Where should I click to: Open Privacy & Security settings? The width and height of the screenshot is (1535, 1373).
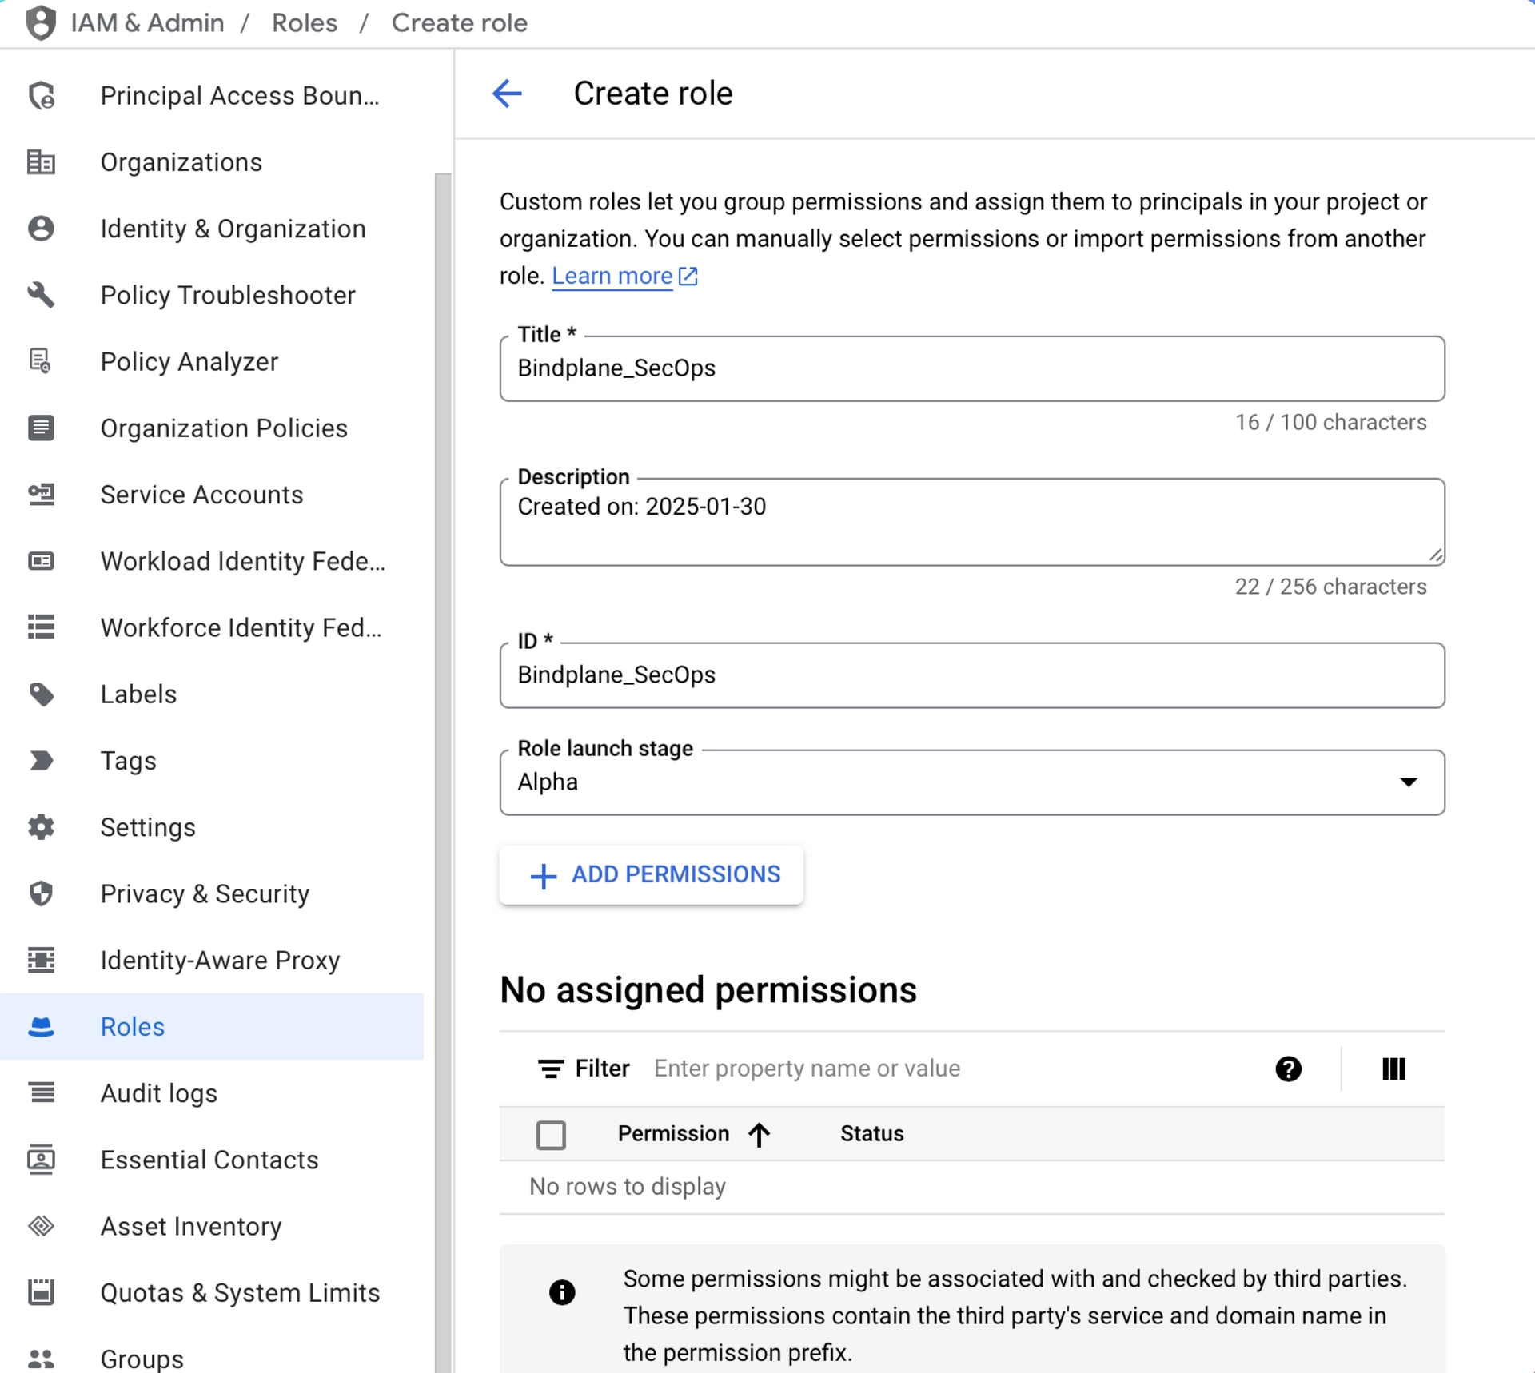pyautogui.click(x=205, y=893)
